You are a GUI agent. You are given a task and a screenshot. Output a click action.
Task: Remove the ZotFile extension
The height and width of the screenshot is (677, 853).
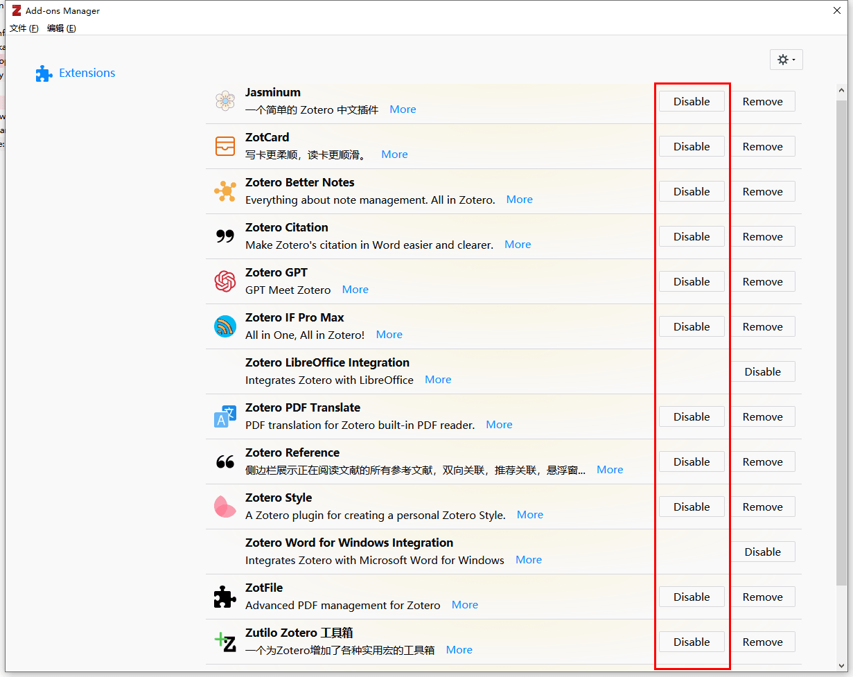point(762,597)
